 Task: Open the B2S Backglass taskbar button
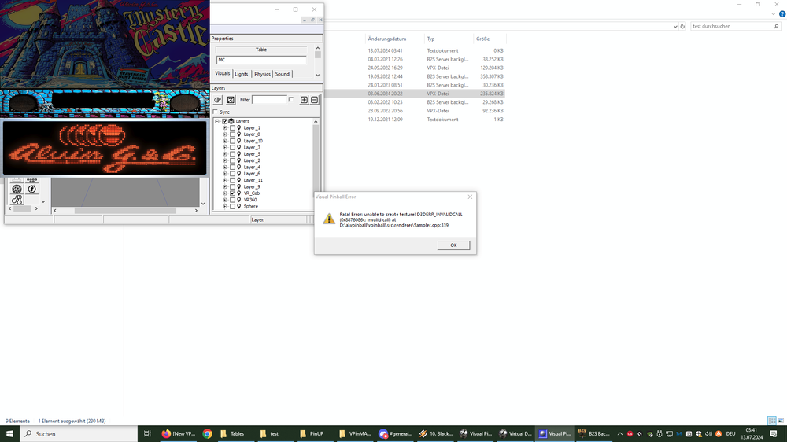click(x=593, y=433)
